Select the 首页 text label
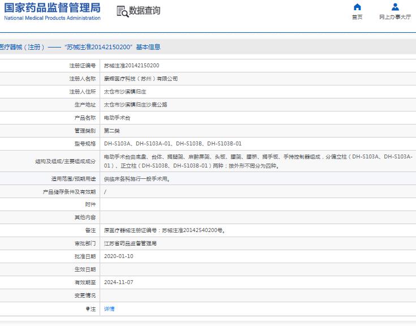 point(357,17)
